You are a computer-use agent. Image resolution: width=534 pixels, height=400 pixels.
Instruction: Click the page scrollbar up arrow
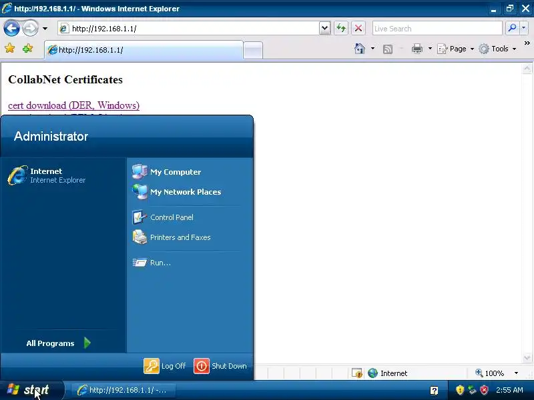527,69
